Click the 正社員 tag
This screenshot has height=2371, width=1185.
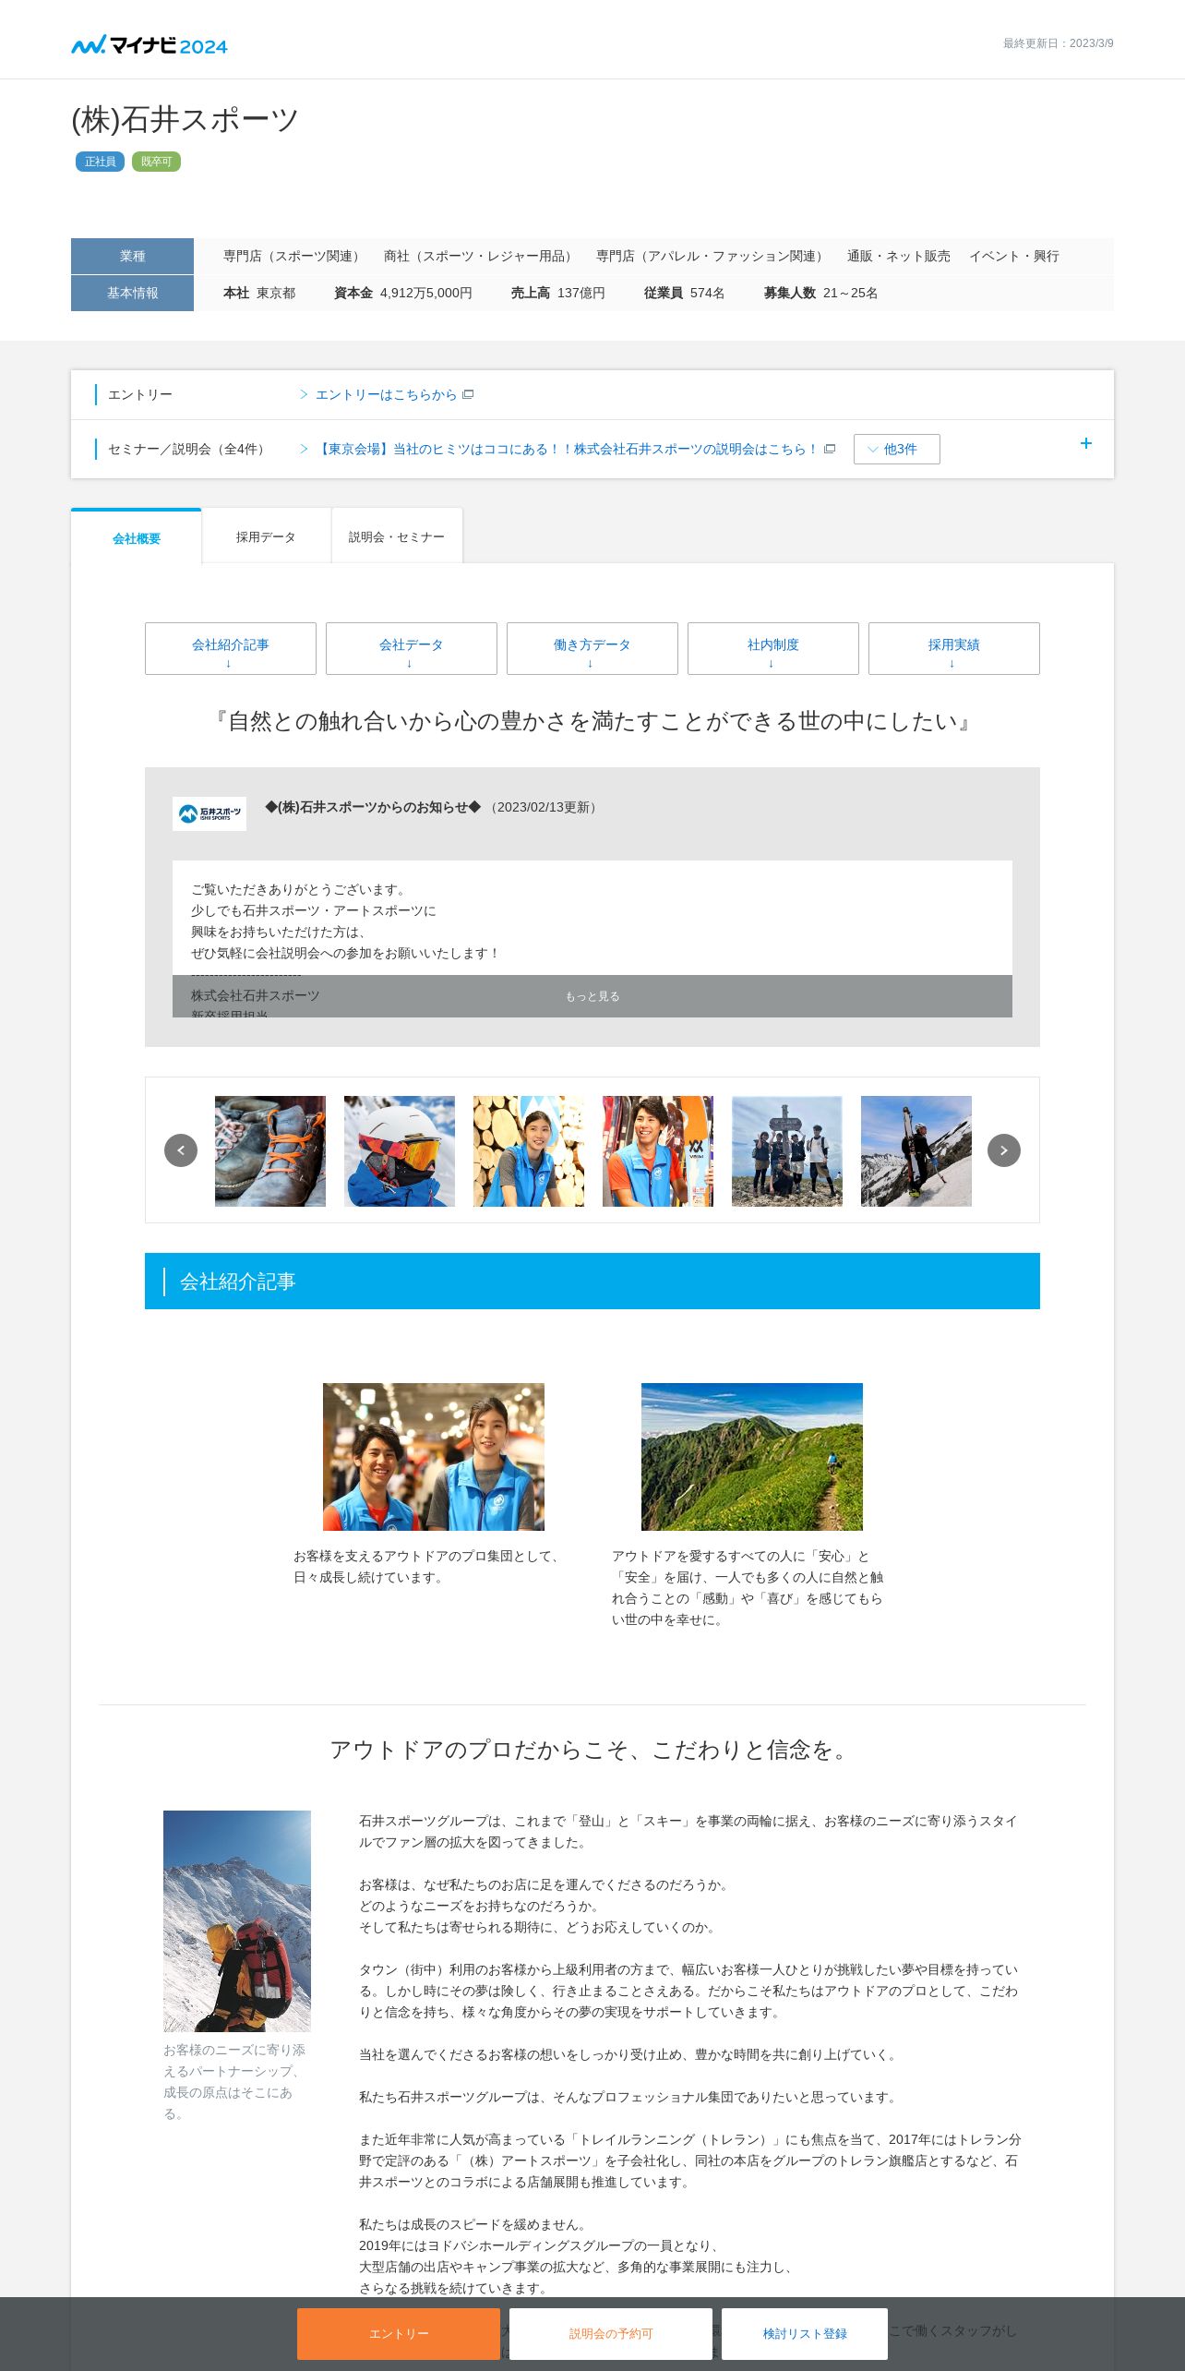(x=100, y=162)
